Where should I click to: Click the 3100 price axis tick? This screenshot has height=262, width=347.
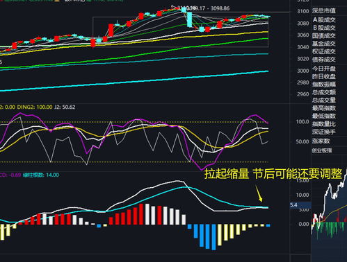(303, 11)
